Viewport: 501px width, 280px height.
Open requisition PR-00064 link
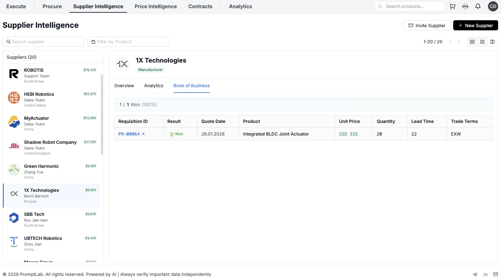coord(129,134)
